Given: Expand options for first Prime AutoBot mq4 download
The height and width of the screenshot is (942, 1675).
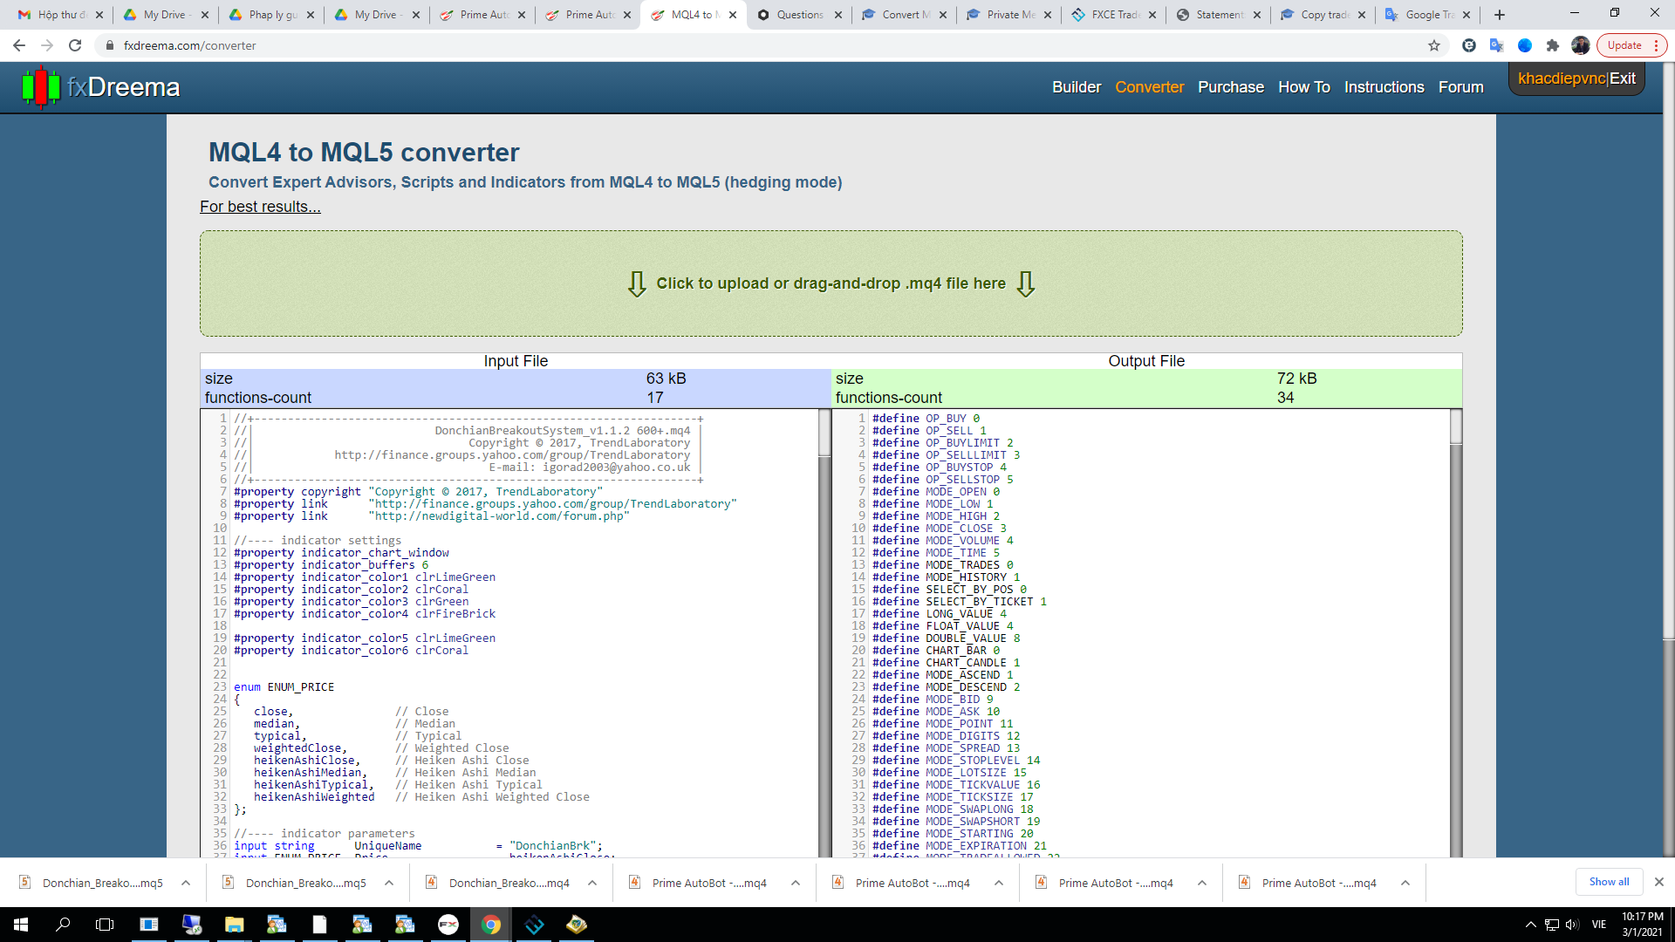Looking at the screenshot, I should pyautogui.click(x=796, y=883).
